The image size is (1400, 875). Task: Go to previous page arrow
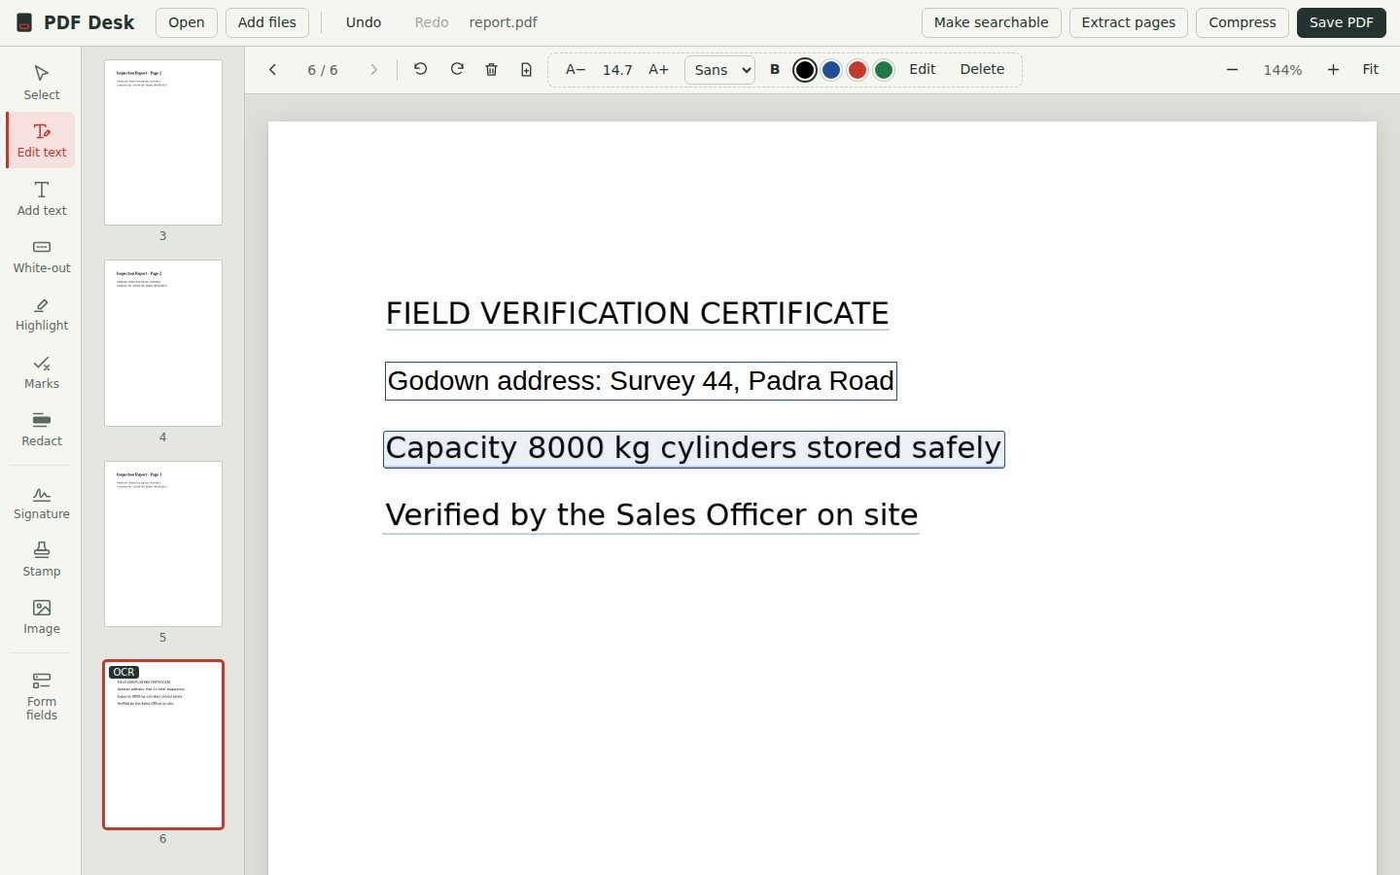point(273,70)
